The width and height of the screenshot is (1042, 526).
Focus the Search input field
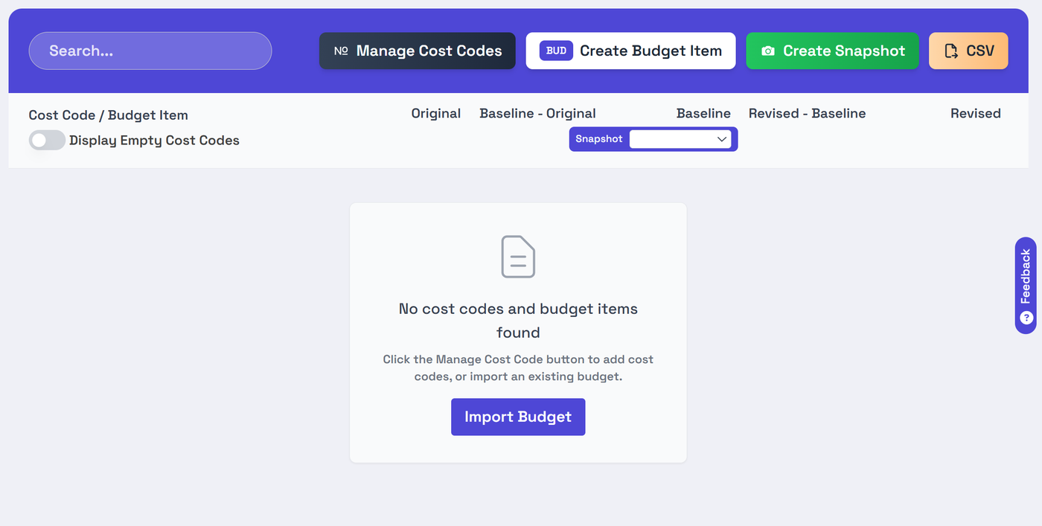click(x=150, y=51)
